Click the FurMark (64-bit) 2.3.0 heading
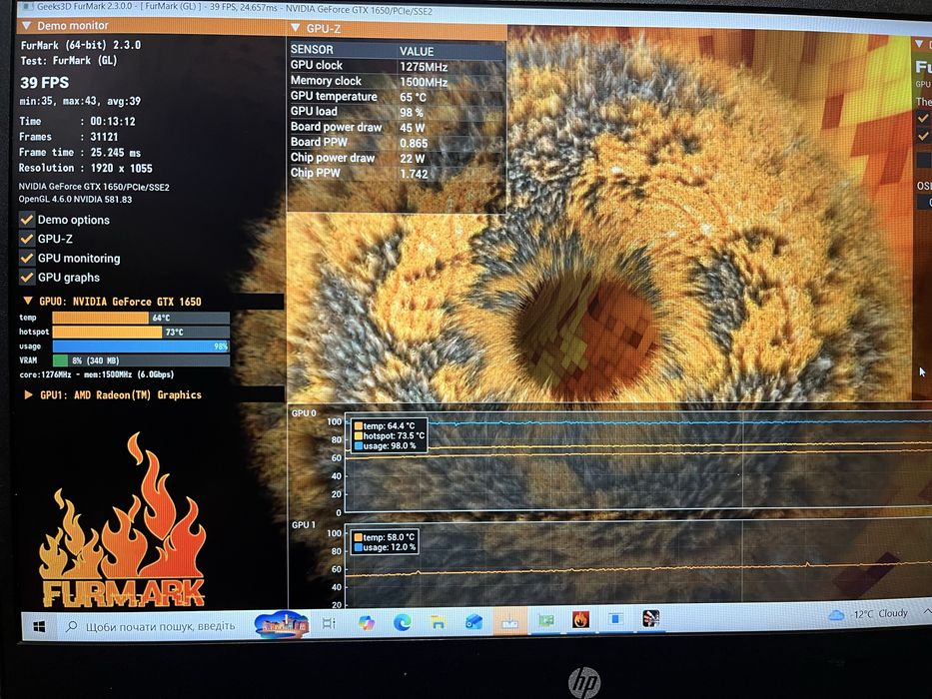Image resolution: width=932 pixels, height=699 pixels. 81,45
